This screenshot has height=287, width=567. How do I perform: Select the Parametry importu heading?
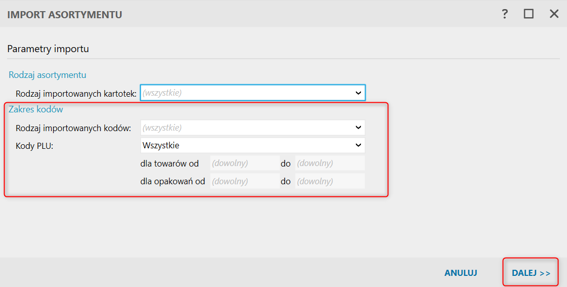pyautogui.click(x=48, y=49)
